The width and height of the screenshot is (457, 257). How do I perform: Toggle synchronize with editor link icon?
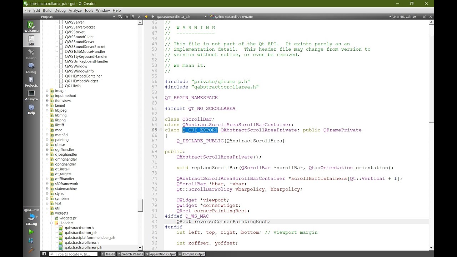[x=126, y=17]
